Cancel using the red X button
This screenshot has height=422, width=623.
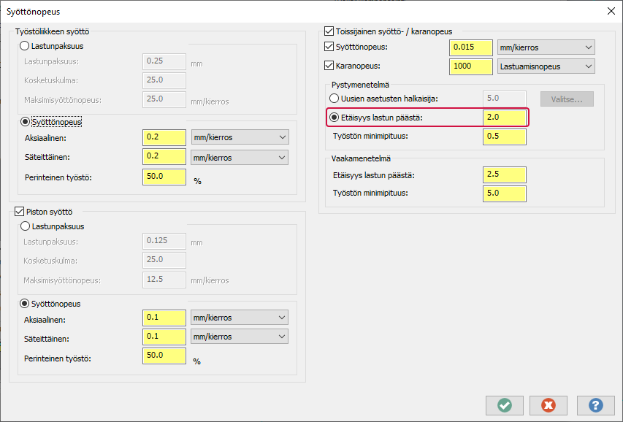(x=549, y=405)
